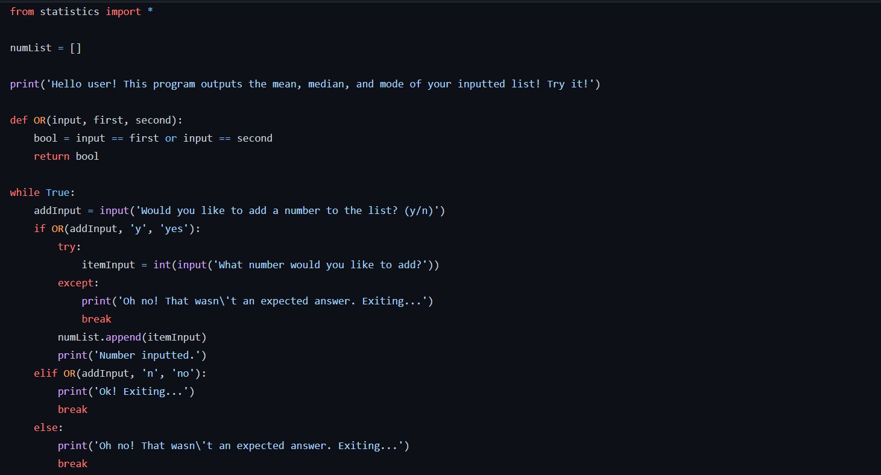Click the 'Ok! Exiting...' print statement
The image size is (881, 475).
[x=126, y=391]
